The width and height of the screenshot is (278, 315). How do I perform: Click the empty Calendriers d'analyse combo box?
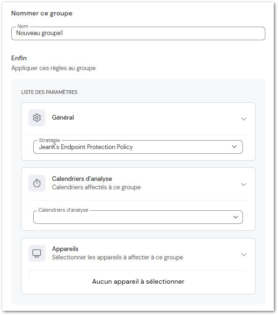click(x=138, y=217)
